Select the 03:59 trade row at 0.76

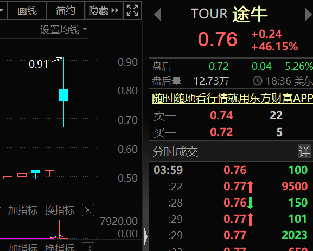pyautogui.click(x=231, y=170)
